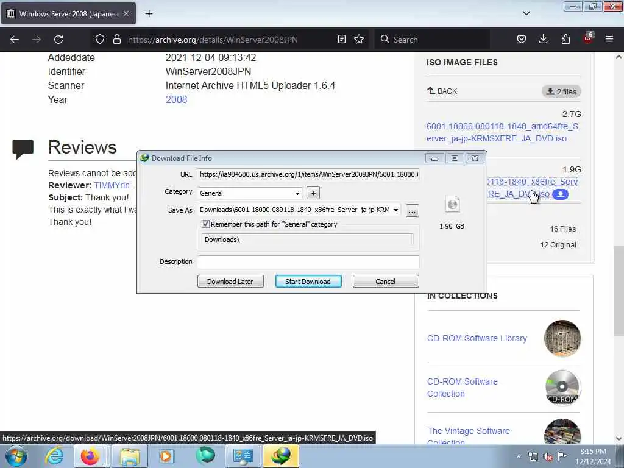Switch to Firefox in the taskbar
This screenshot has height=468, width=624.
[90, 456]
